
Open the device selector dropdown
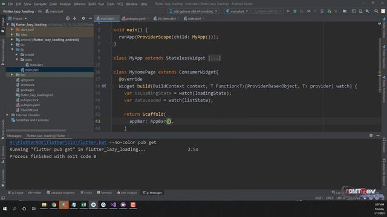pyautogui.click(x=193, y=11)
